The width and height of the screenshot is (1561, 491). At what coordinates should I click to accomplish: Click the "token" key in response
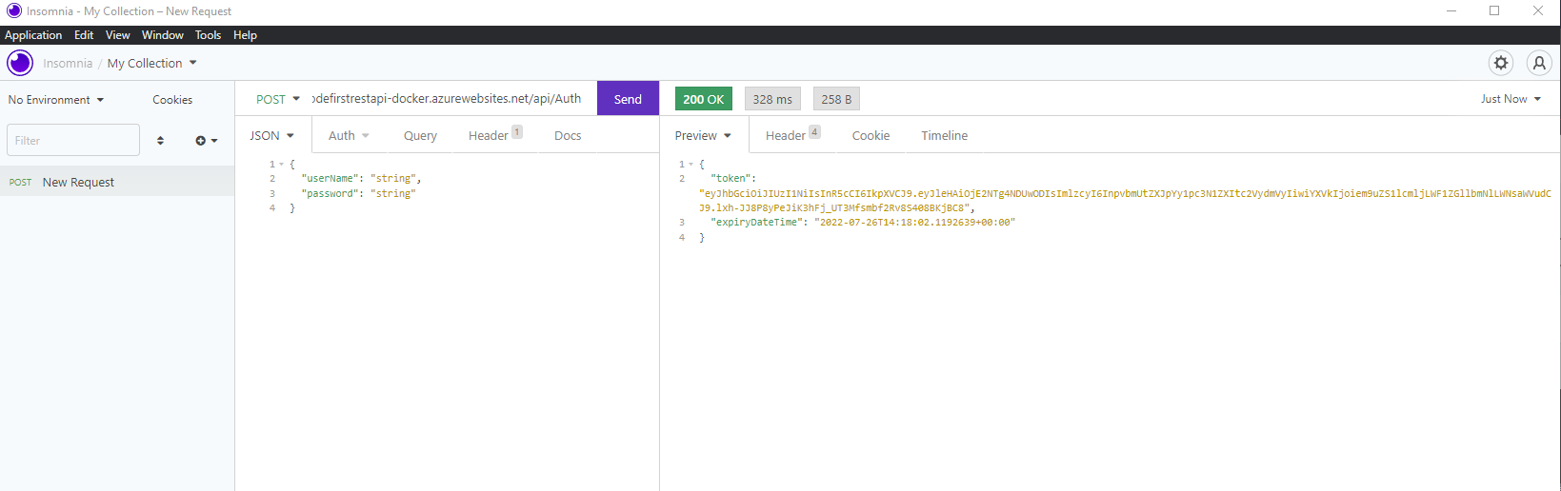tap(730, 179)
